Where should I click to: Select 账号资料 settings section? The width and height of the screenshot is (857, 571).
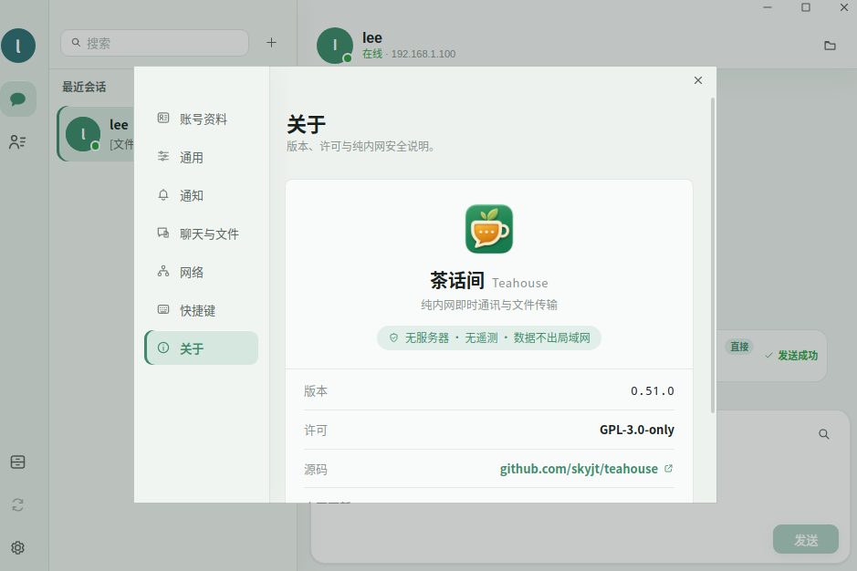[x=201, y=119]
